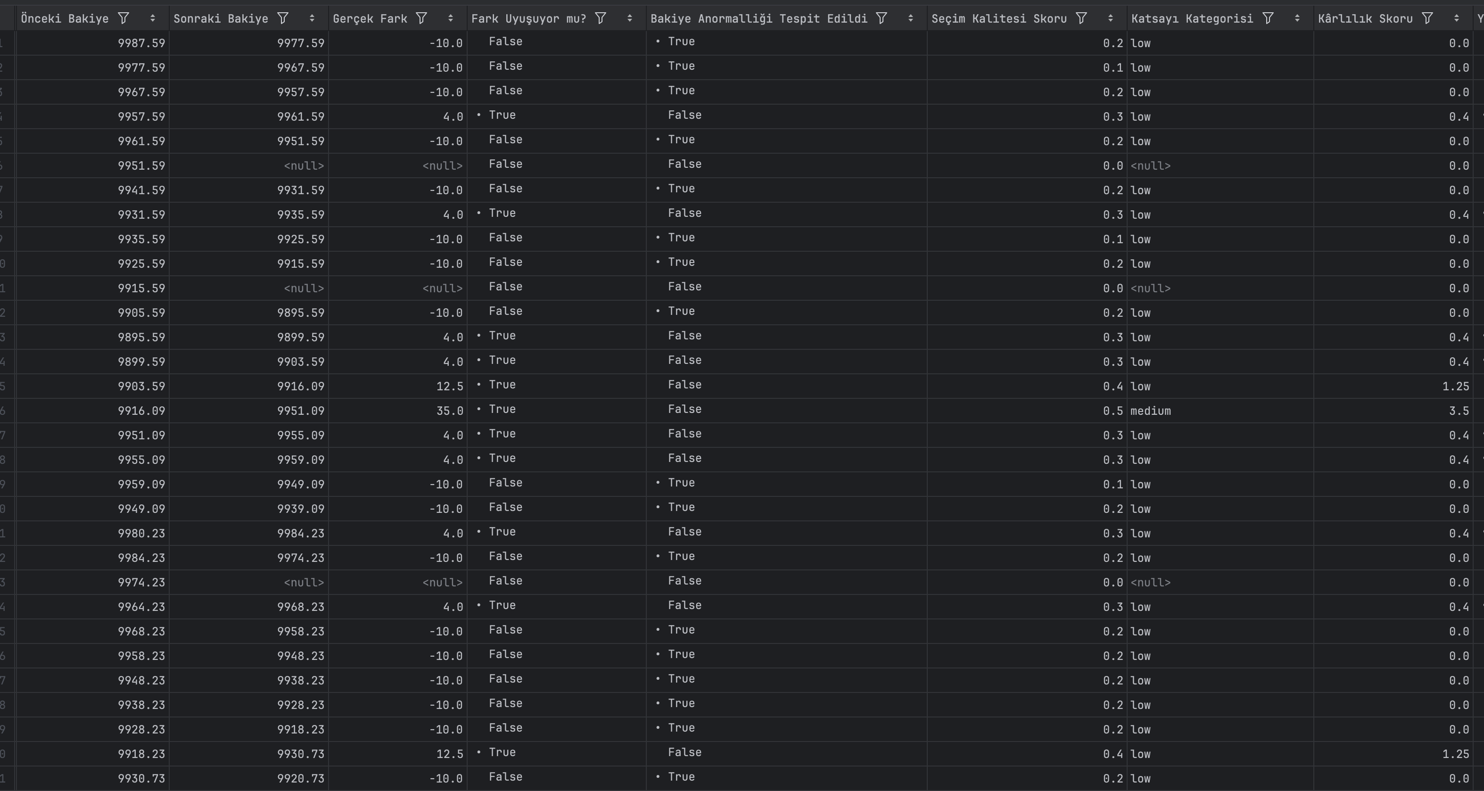This screenshot has width=1484, height=791.
Task: Select the Kârlılık Skoru column header text
Action: point(1365,18)
